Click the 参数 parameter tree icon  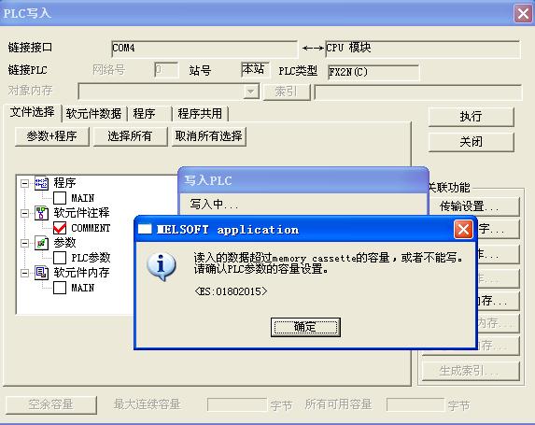(41, 243)
